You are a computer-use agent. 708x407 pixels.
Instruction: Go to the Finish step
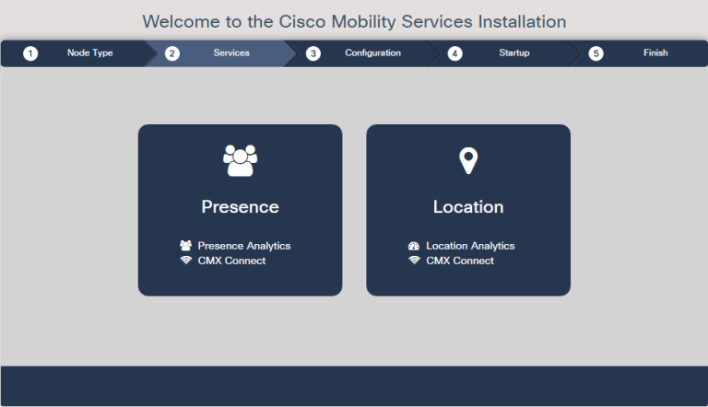655,52
